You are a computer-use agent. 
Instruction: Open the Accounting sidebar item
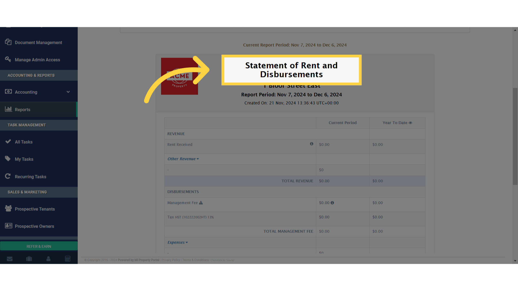(x=38, y=92)
